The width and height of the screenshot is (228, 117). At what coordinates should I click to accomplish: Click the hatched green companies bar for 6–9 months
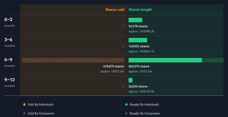click(213, 60)
